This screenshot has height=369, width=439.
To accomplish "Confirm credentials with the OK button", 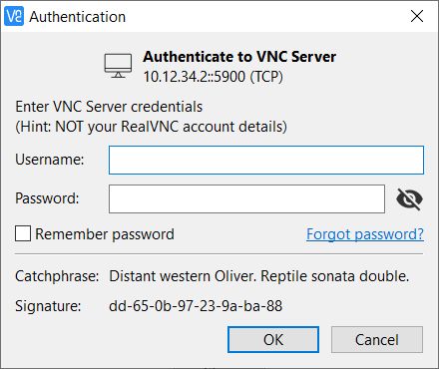I will (273, 339).
